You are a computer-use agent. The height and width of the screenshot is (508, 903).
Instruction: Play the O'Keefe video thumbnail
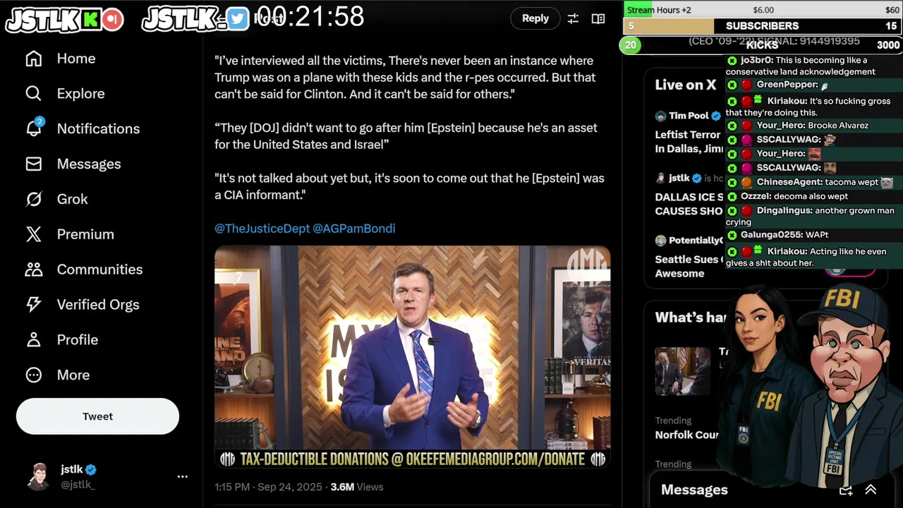point(413,357)
